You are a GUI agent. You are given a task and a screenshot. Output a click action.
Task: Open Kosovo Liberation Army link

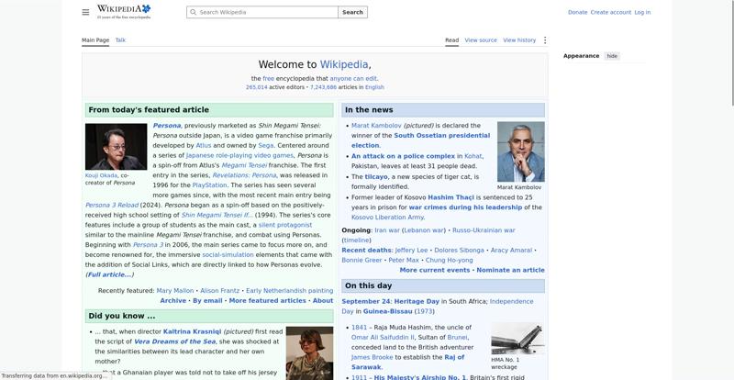click(x=387, y=218)
